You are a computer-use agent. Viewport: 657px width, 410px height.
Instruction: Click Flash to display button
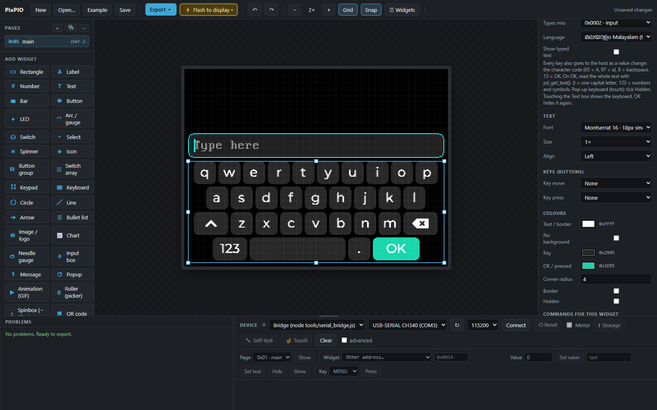(209, 10)
